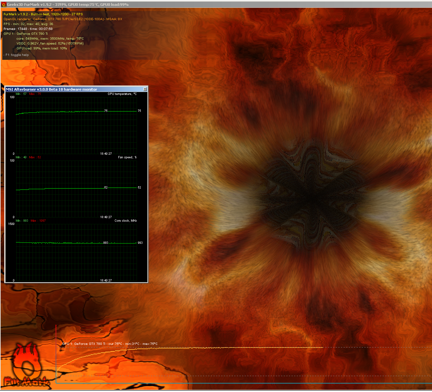Viewport: 432px width, 392px height.
Task: Click the GPU temperature graph plot area
Action: tap(76, 125)
